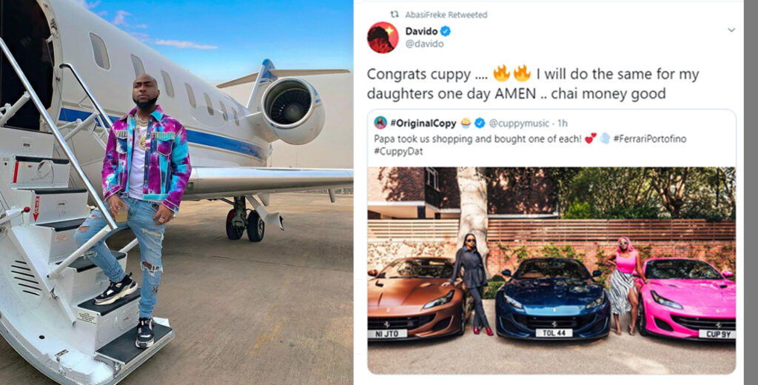
Task: Open the @cuppymusic handle
Action: click(x=519, y=124)
